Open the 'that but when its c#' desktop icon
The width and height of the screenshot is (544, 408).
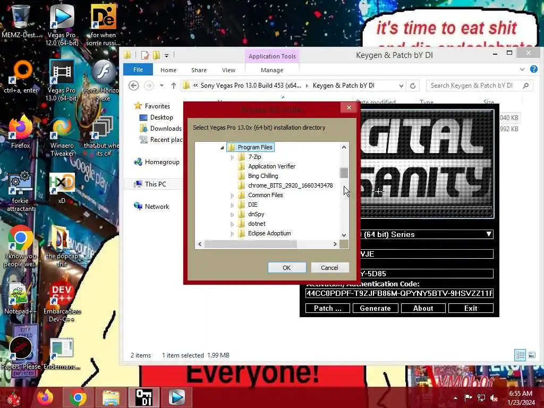[x=101, y=136]
